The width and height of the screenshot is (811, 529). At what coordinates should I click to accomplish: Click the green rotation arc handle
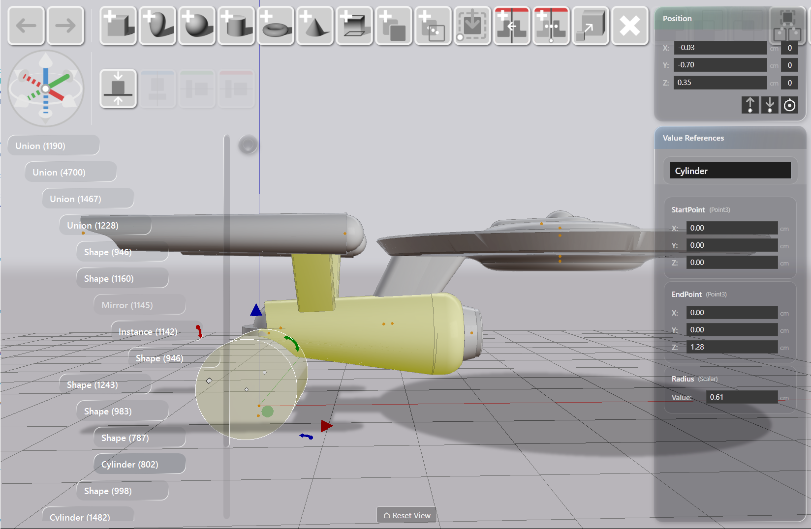coord(292,343)
